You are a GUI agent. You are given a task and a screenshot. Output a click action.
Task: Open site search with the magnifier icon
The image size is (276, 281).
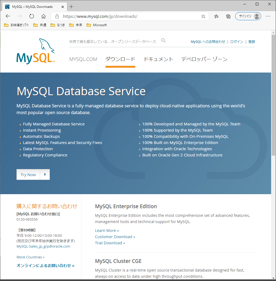coord(163,40)
